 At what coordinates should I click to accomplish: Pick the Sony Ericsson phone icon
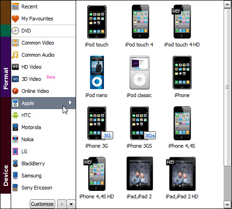click(15, 188)
